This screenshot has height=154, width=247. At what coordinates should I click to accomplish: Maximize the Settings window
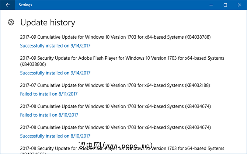click(225, 5)
